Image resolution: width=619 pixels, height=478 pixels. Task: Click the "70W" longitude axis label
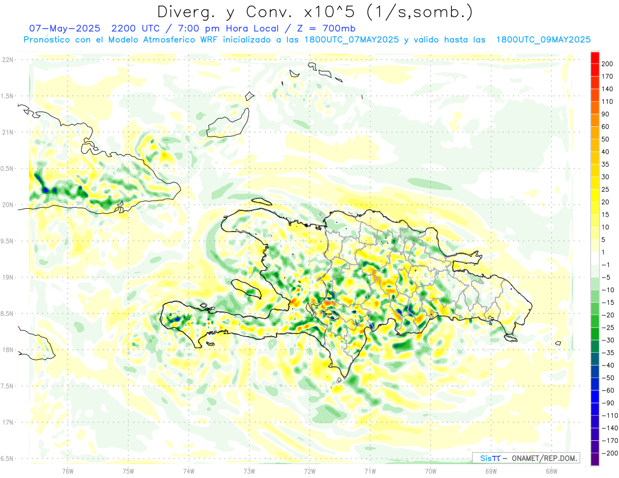click(x=431, y=471)
